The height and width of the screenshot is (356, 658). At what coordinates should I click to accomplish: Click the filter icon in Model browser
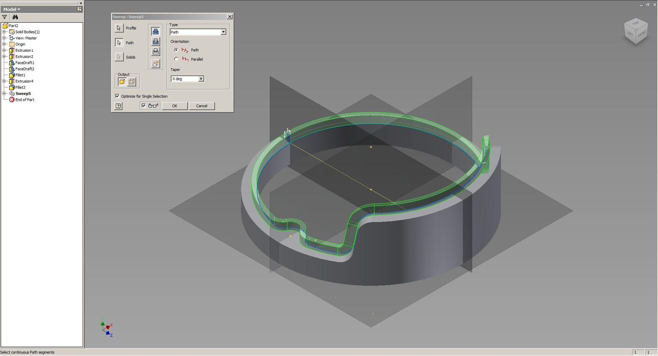point(5,17)
